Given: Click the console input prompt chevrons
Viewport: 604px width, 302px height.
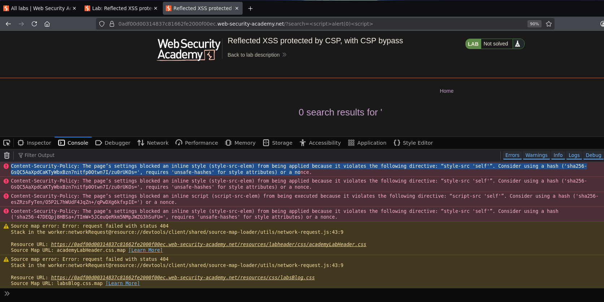Looking at the screenshot, I should pos(7,294).
